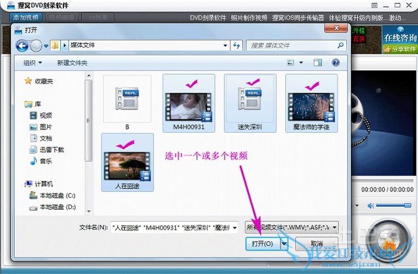Image resolution: width=418 pixels, height=274 pixels.
Task: Open the 迅雷下载 library
Action: coord(46,150)
